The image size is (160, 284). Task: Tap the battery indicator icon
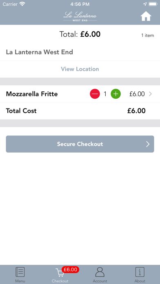153,4
